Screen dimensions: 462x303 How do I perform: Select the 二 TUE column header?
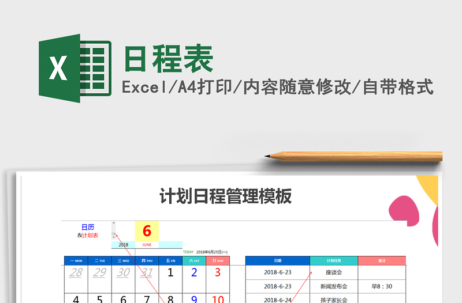click(100, 261)
